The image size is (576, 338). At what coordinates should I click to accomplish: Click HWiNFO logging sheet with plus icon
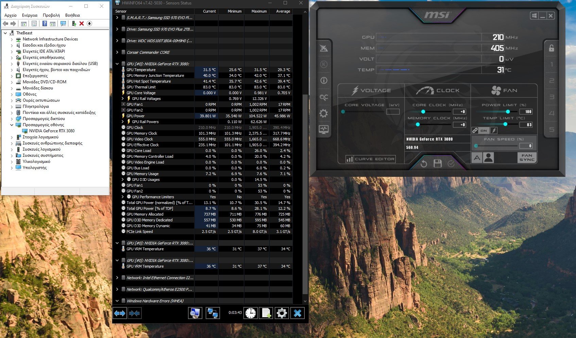coord(266,313)
